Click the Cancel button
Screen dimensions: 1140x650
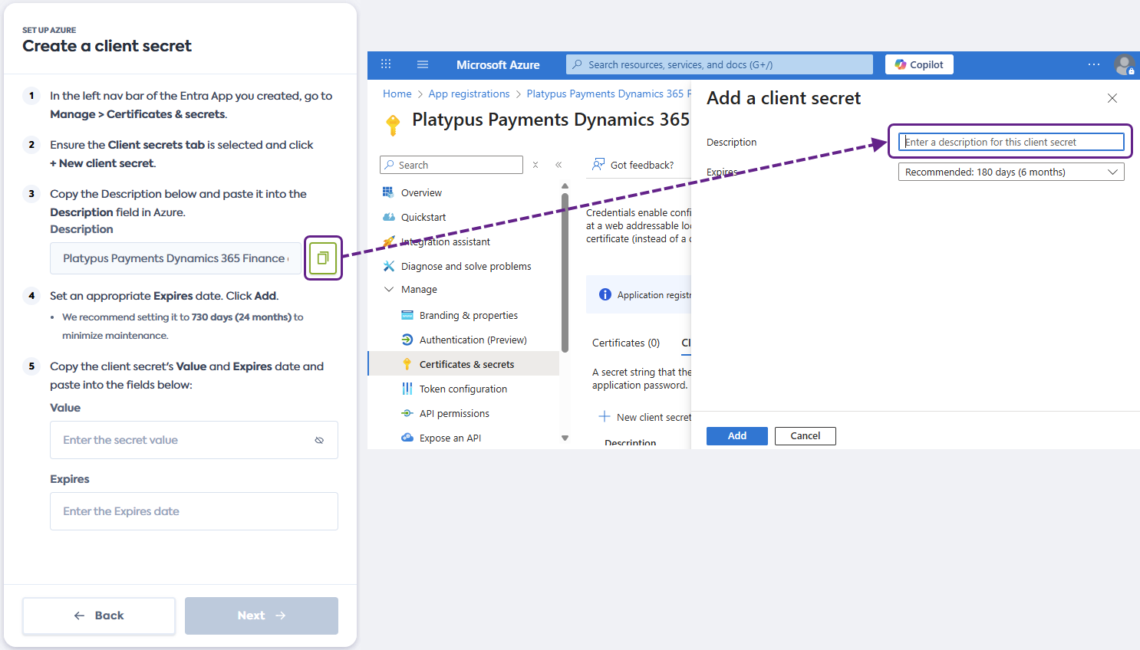(x=805, y=436)
